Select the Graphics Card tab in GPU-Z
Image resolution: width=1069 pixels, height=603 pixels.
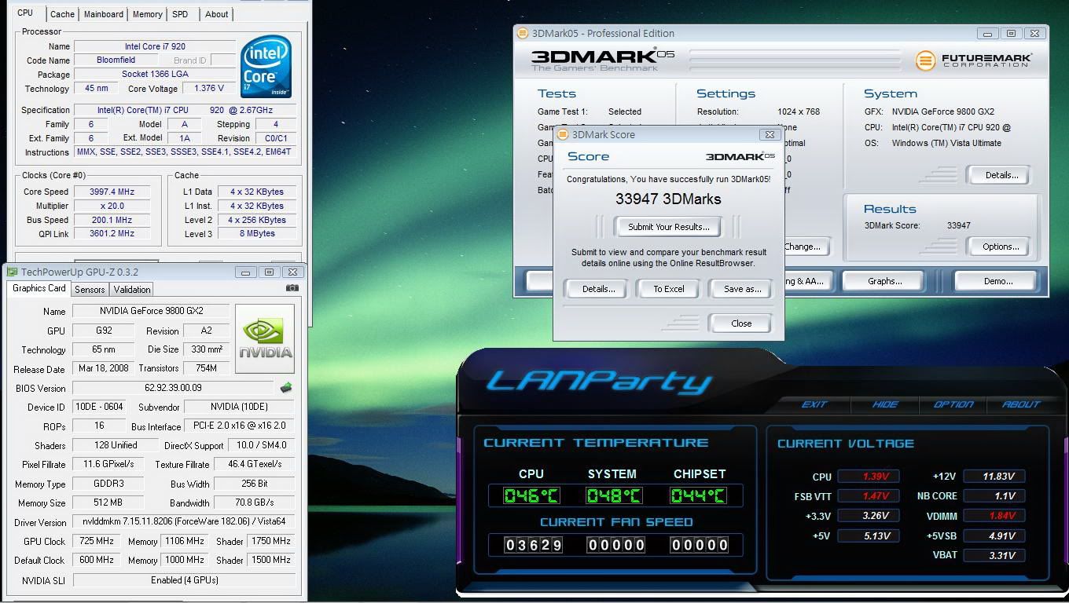coord(39,288)
